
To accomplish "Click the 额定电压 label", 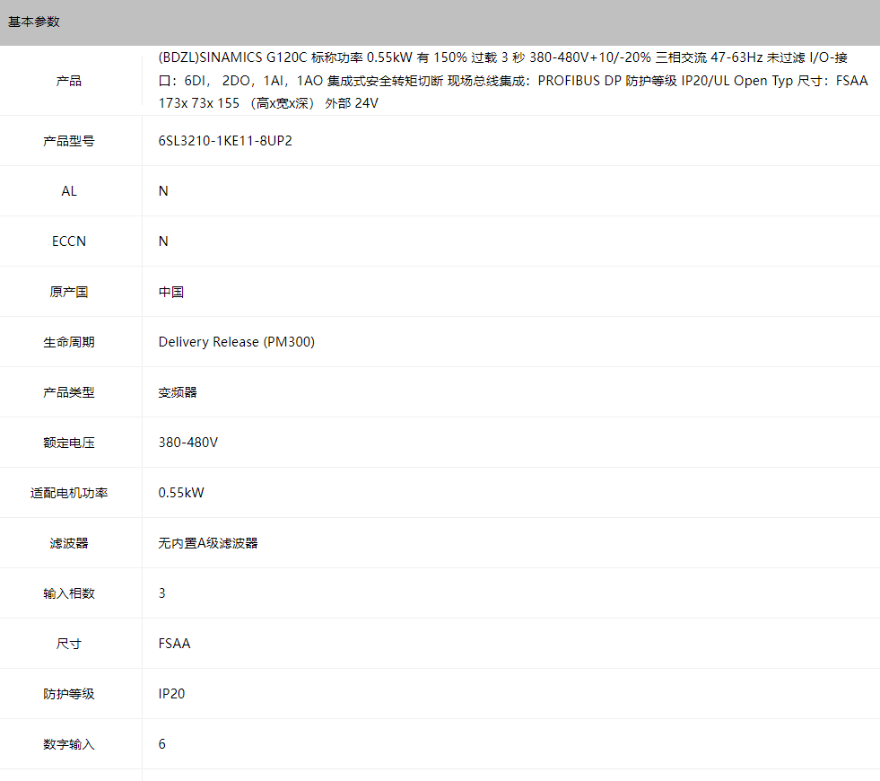I will (x=69, y=443).
